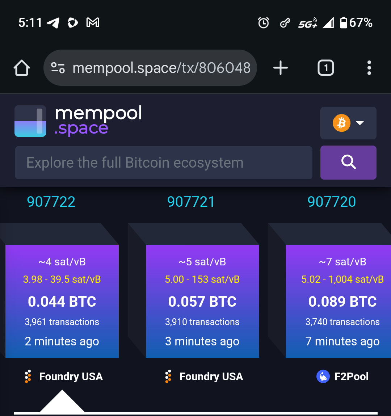Select the 0.057 BTC block tile
391x416 pixels.
point(202,301)
